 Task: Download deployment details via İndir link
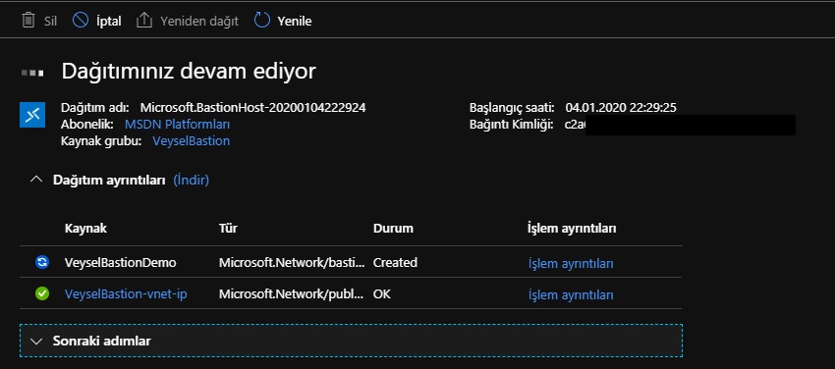click(x=192, y=181)
